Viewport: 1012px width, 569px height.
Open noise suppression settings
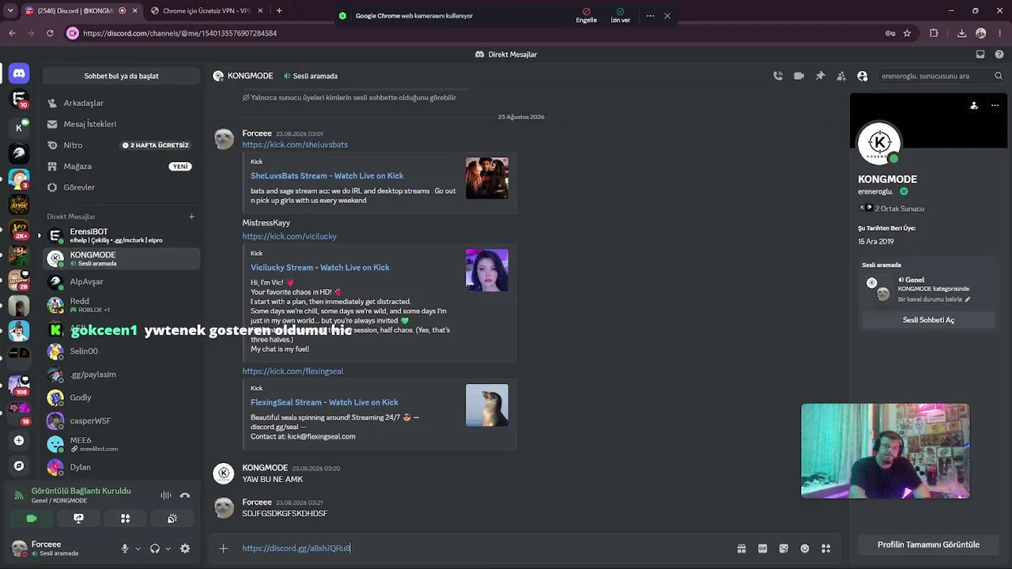click(x=166, y=496)
